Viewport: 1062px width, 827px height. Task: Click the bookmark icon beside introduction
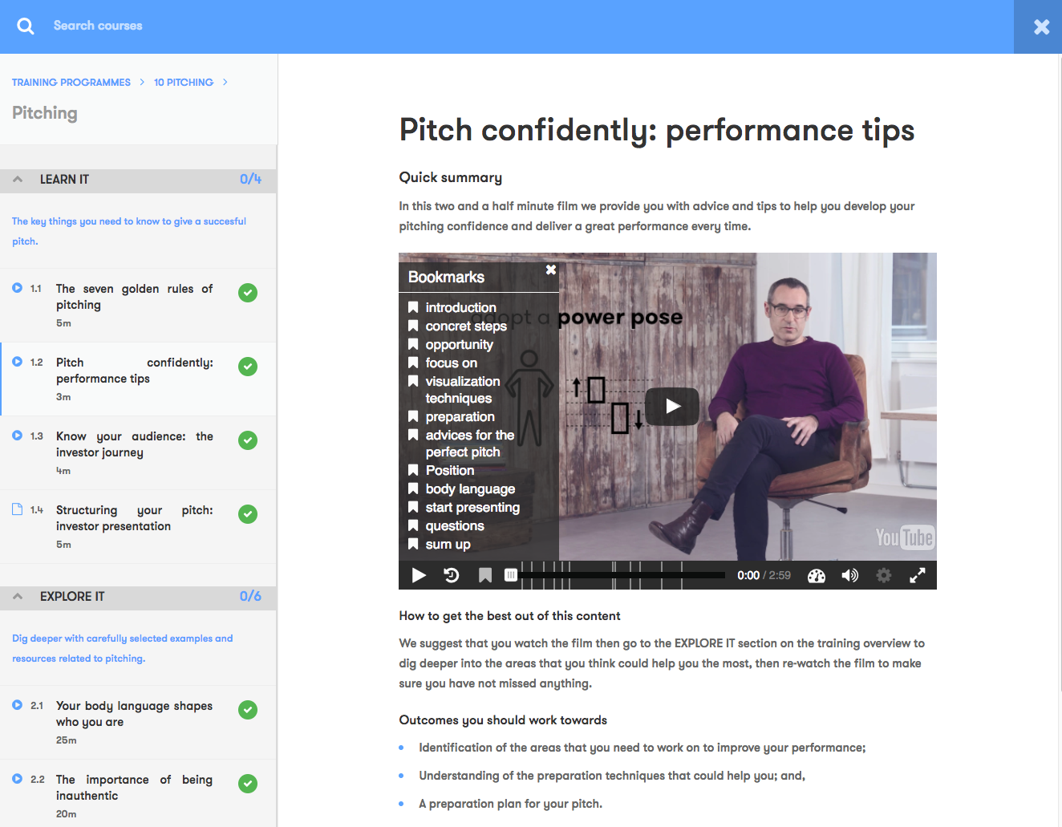point(413,307)
